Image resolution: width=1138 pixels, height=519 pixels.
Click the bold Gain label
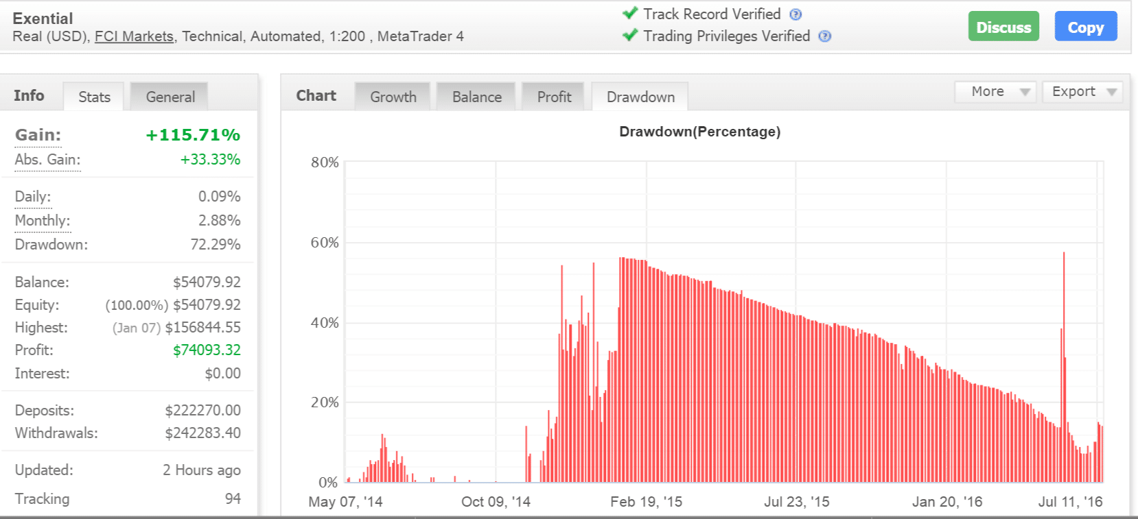[38, 135]
